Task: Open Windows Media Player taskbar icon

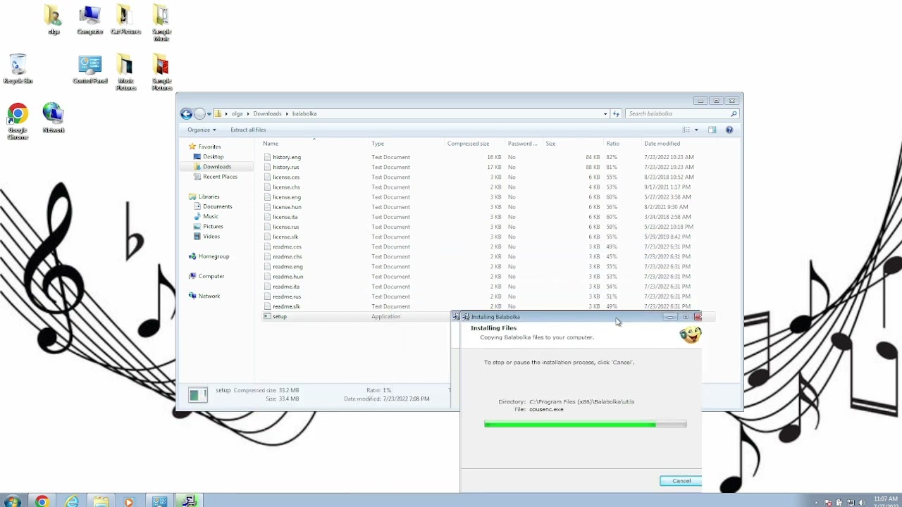Action: click(129, 501)
